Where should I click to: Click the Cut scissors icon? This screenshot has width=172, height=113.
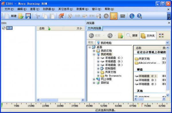[x=37, y=16]
